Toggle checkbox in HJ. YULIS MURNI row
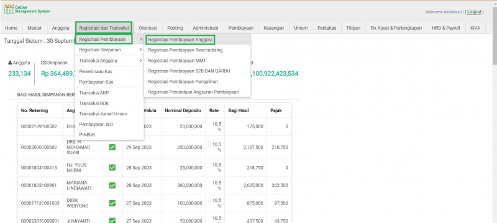The width and height of the screenshot is (497, 223). 112,167
